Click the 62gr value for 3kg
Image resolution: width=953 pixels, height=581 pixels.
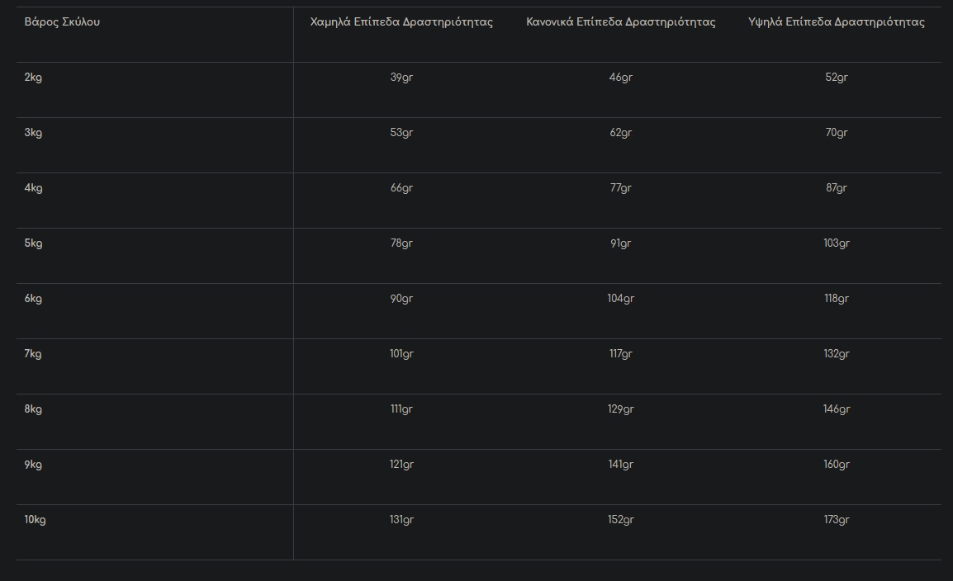pos(620,132)
